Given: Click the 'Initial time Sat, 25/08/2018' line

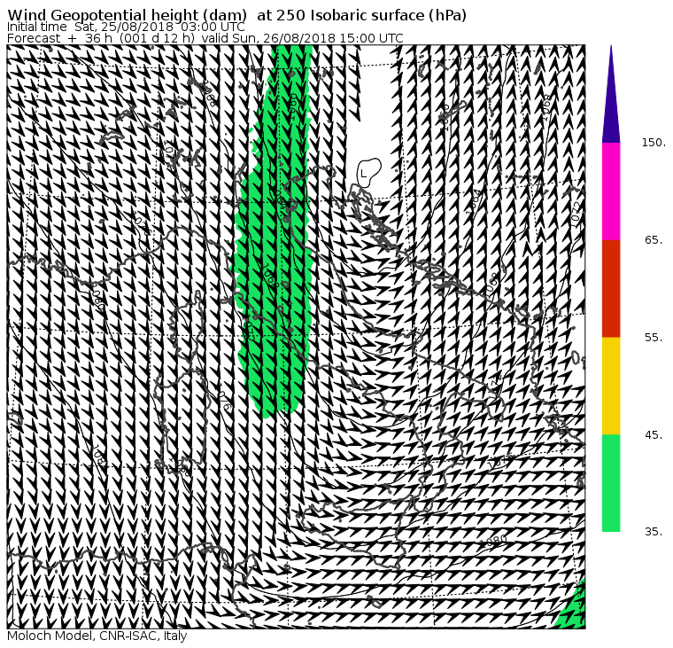Looking at the screenshot, I should click(x=126, y=27).
